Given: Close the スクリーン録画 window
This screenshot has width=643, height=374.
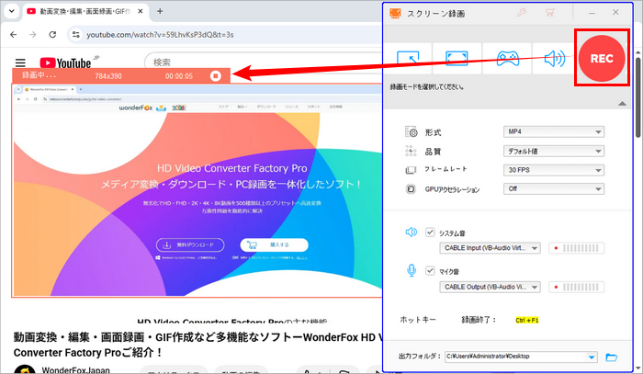Looking at the screenshot, I should (x=615, y=12).
